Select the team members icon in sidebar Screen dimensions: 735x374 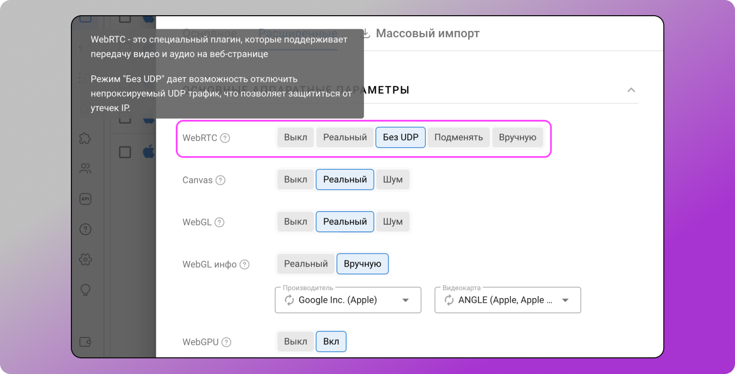pos(85,168)
